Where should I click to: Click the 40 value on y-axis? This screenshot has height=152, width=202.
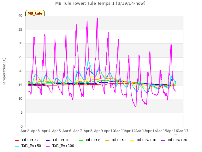(20, 16)
